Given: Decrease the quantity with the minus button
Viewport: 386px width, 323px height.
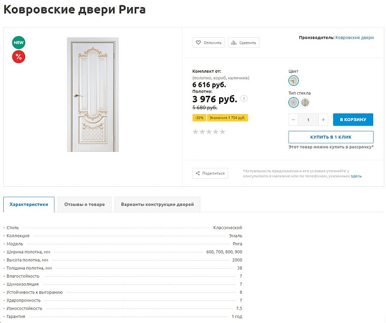Looking at the screenshot, I should coord(293,120).
